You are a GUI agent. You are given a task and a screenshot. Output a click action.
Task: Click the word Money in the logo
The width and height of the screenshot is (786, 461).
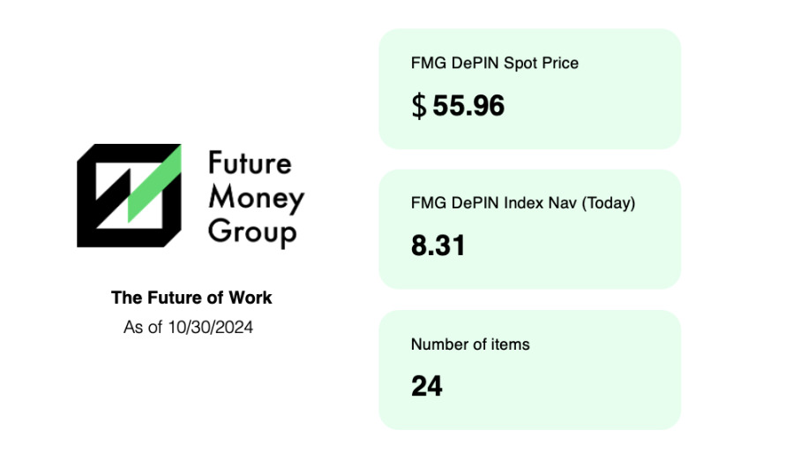tap(256, 198)
